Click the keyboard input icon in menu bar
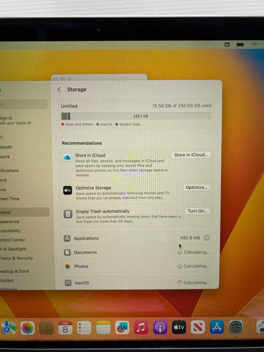The width and height of the screenshot is (264, 352). tap(227, 45)
